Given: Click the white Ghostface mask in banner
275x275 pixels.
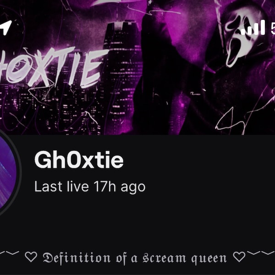Looking at the screenshot, I should coord(242,38).
